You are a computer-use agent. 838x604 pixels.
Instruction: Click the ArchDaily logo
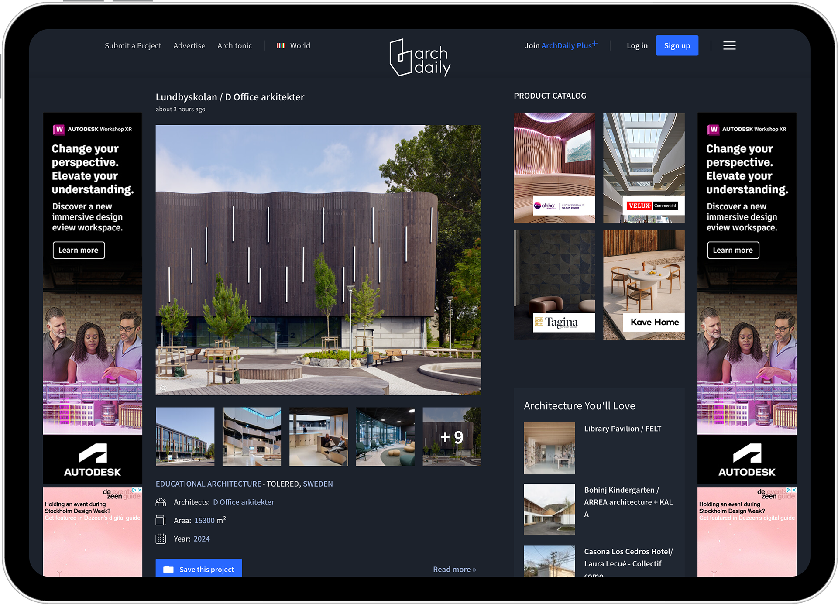tap(419, 58)
